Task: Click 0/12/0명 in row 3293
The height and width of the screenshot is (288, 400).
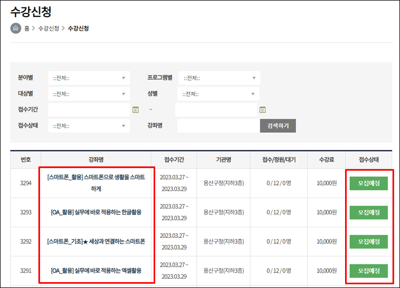Action: coord(279,212)
